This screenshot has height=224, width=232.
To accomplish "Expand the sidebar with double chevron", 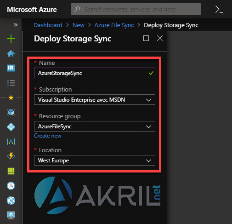I will pos(16,25).
